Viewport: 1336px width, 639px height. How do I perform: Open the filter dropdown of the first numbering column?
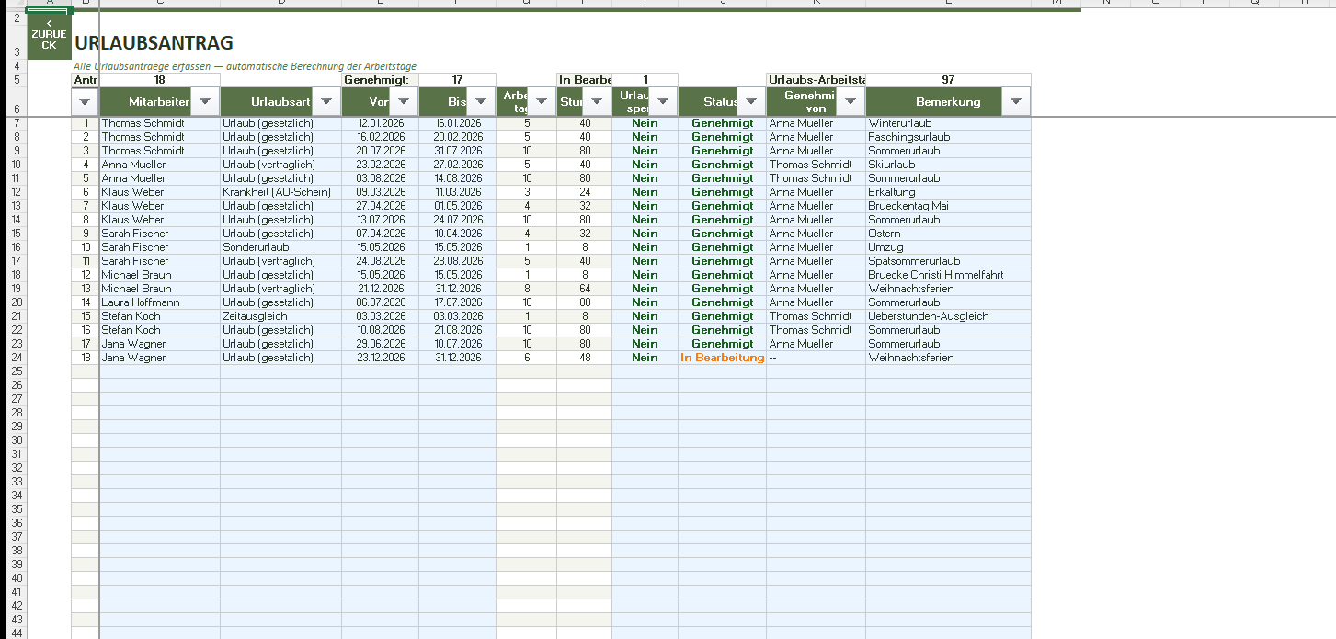coord(85,102)
